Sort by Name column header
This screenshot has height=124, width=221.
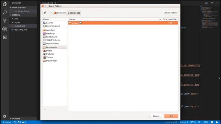[115, 19]
